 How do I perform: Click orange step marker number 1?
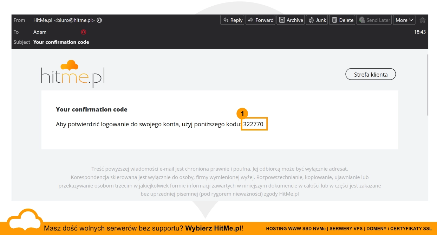[242, 114]
